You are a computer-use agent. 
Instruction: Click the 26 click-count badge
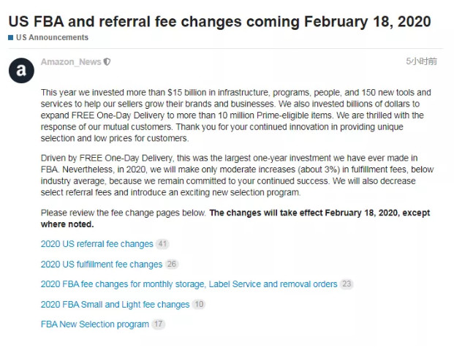[x=172, y=264]
